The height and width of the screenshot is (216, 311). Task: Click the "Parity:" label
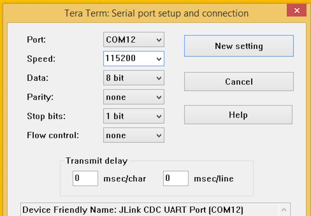pyautogui.click(x=40, y=97)
